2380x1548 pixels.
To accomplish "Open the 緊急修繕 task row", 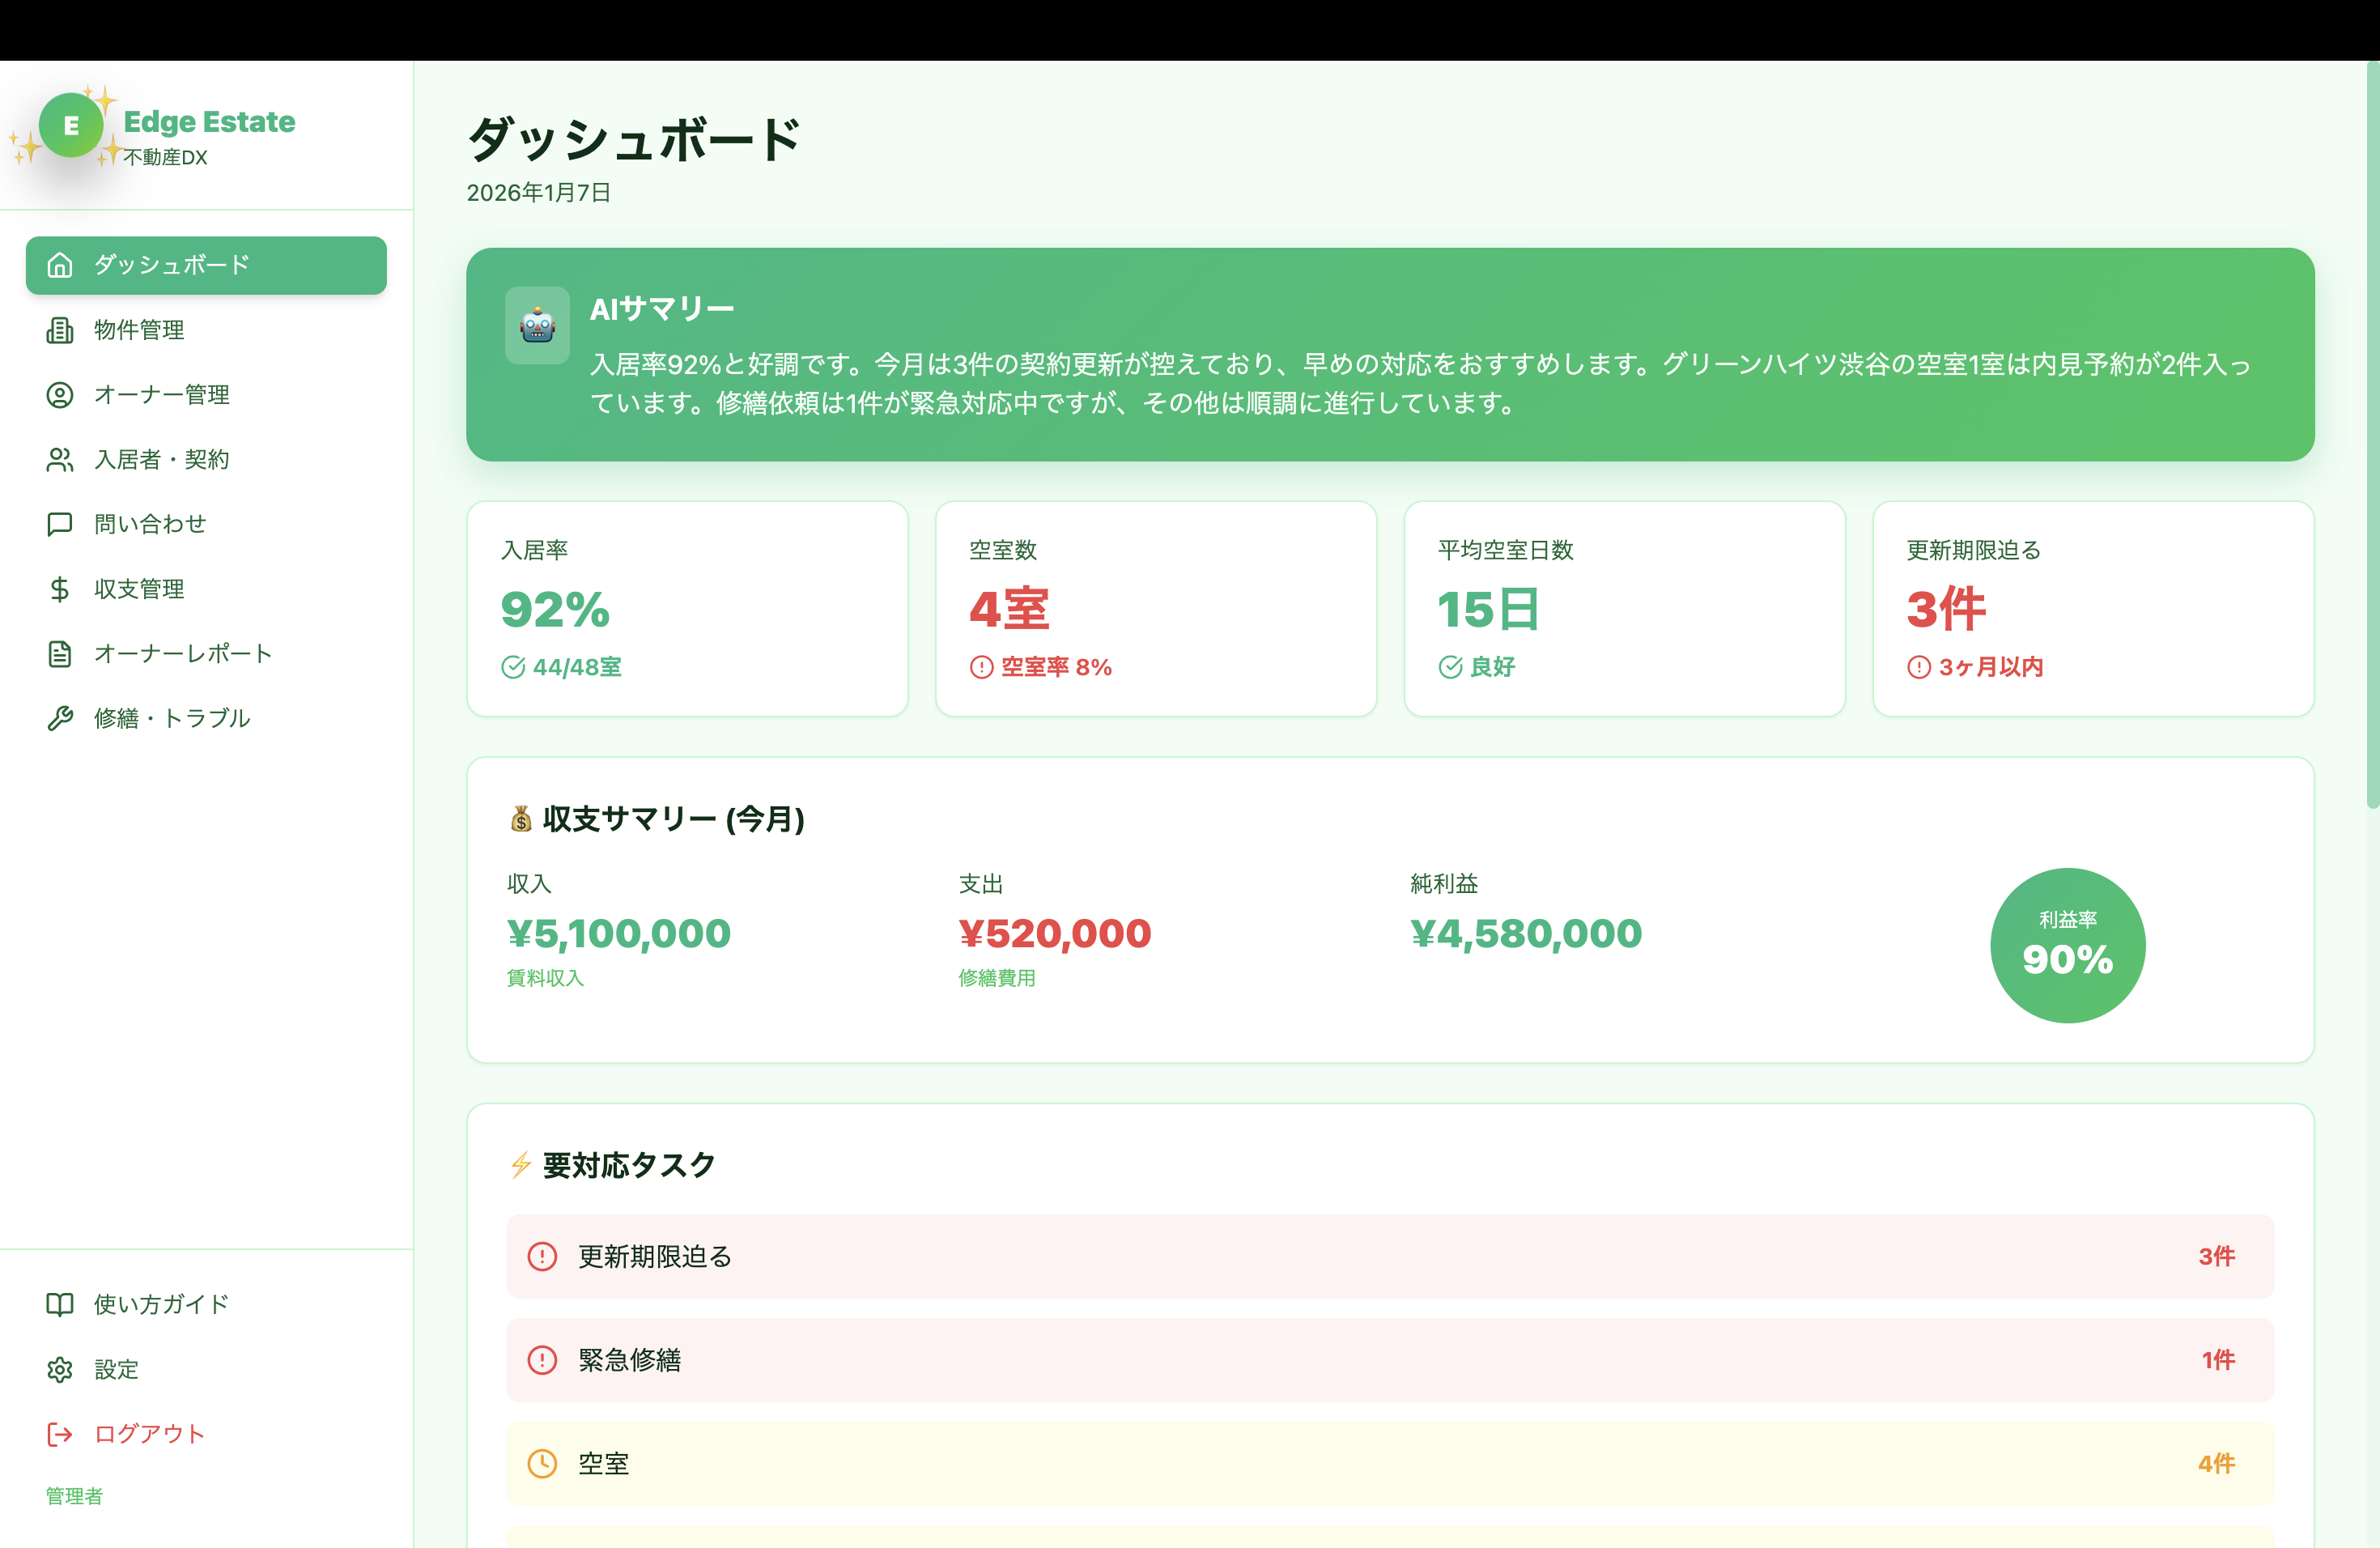I will [x=1389, y=1360].
